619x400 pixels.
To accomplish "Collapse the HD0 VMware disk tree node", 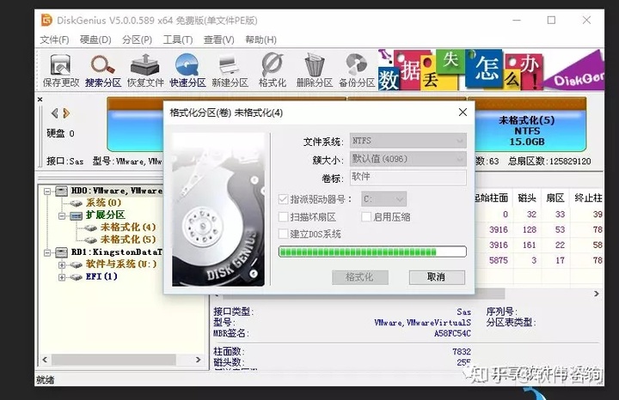I will point(47,191).
